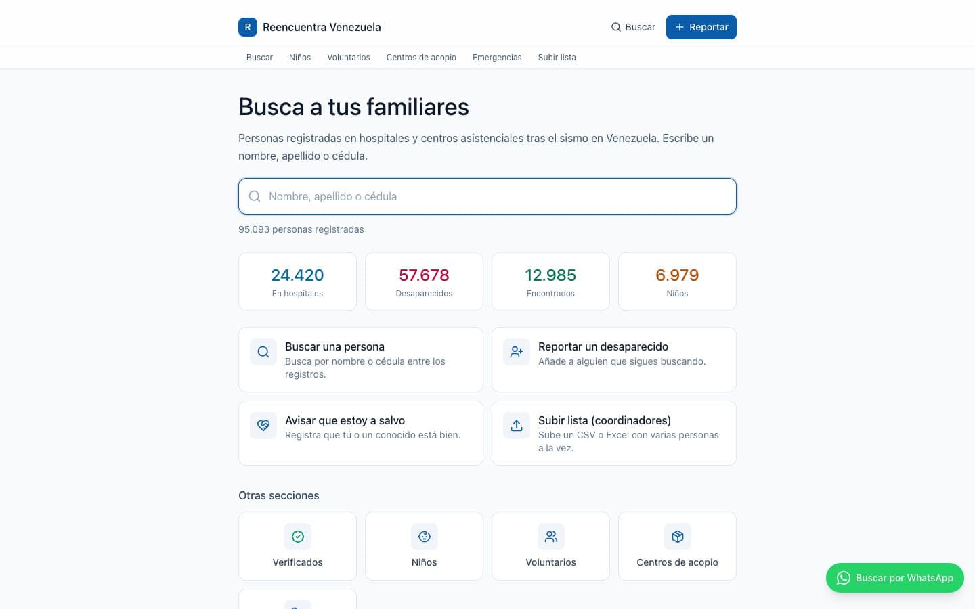Viewport: 975px width, 609px height.
Task: Open the Subir lista navigation tab
Action: [557, 58]
